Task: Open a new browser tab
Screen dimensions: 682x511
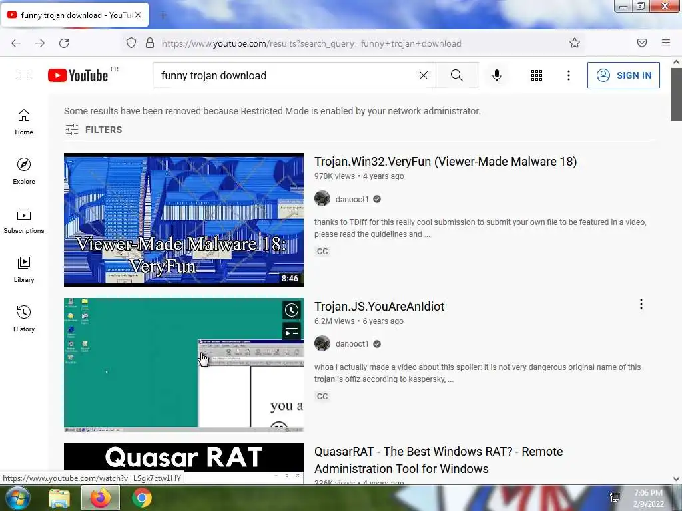Action: [163, 15]
